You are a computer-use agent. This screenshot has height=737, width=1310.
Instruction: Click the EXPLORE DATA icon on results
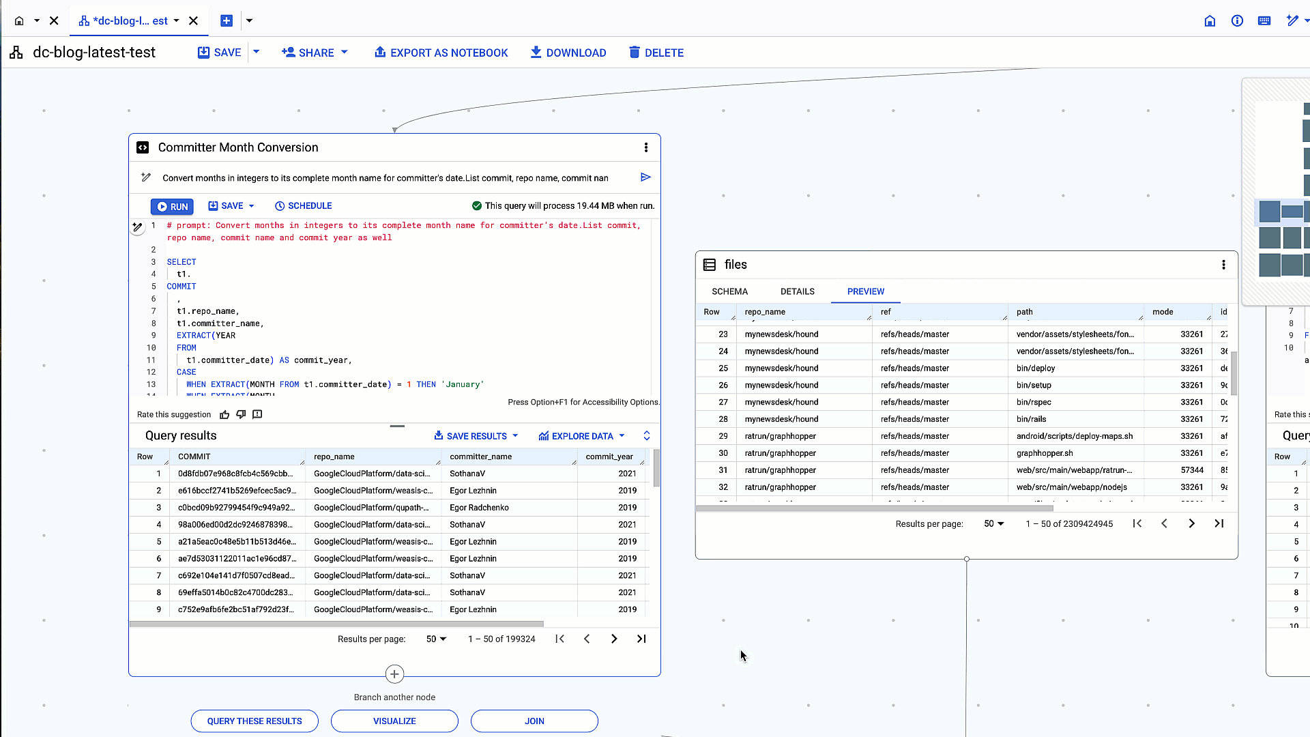(x=543, y=435)
